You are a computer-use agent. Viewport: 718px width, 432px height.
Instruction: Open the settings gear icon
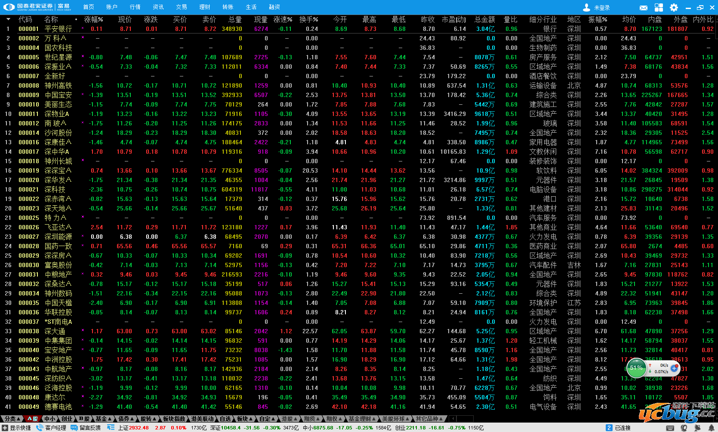coord(674,7)
